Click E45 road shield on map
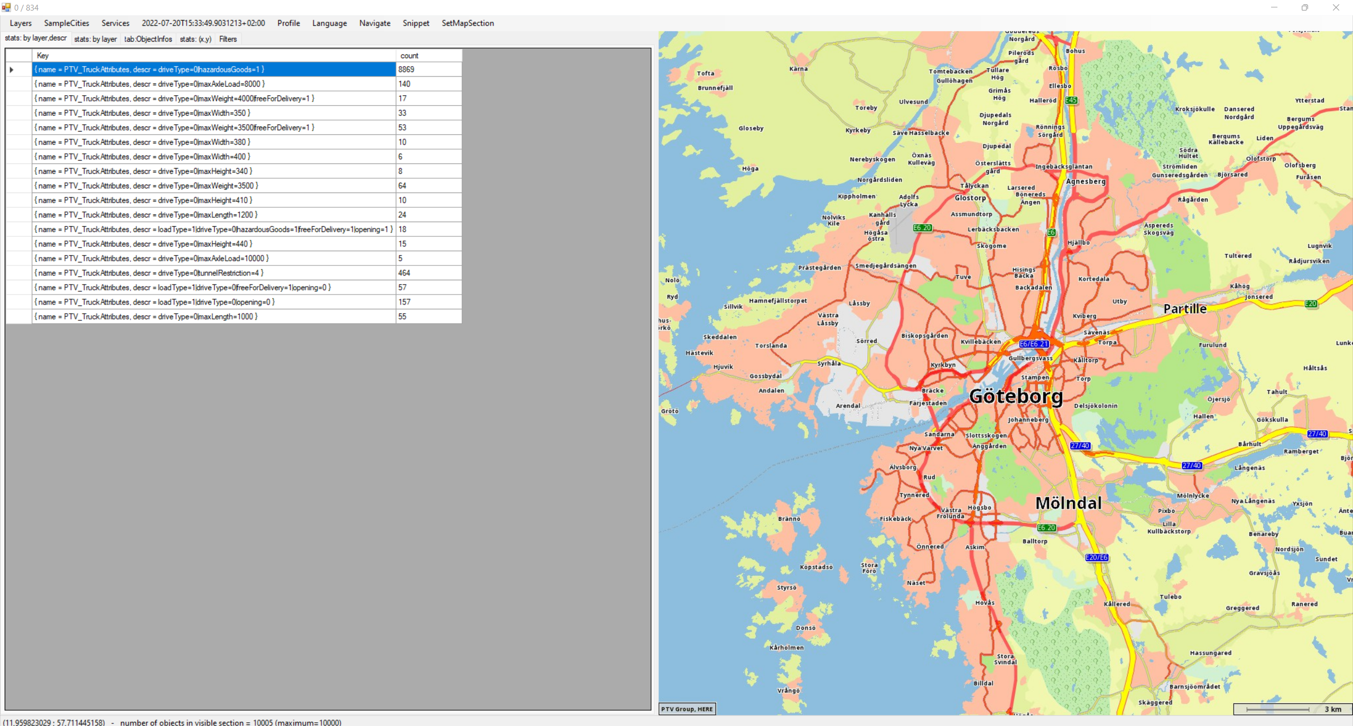The width and height of the screenshot is (1353, 726). pyautogui.click(x=1071, y=100)
